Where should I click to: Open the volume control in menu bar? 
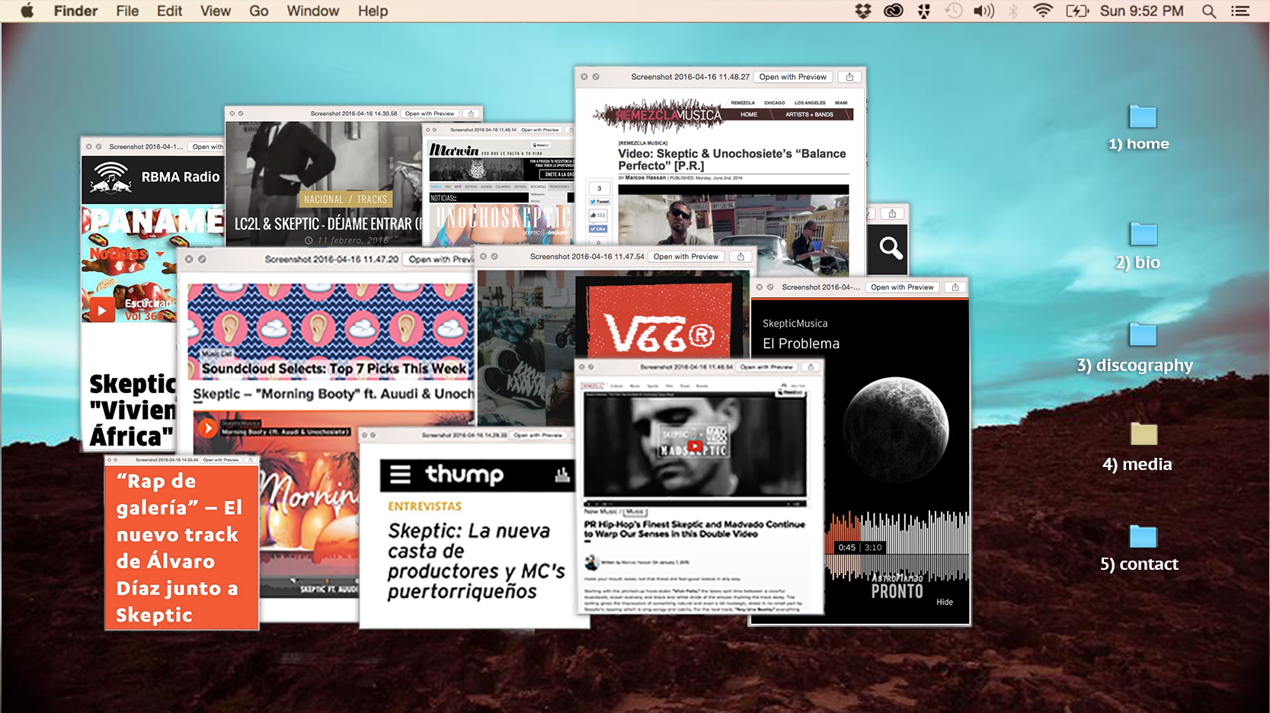coord(984,11)
